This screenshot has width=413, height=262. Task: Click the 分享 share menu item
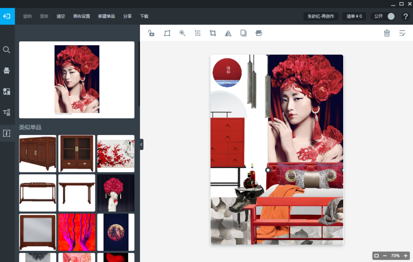(x=127, y=17)
